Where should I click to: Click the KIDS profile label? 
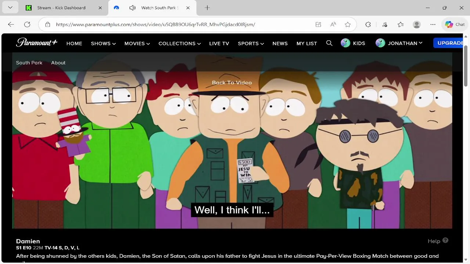[359, 43]
